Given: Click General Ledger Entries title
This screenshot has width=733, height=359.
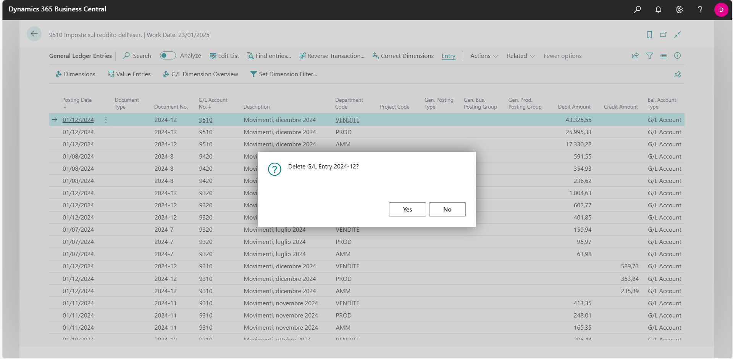Looking at the screenshot, I should pyautogui.click(x=80, y=56).
